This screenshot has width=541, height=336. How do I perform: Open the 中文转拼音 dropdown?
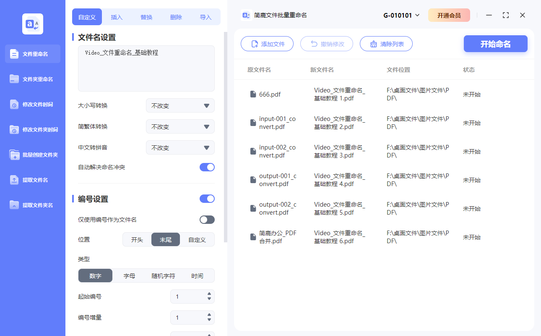[180, 147]
